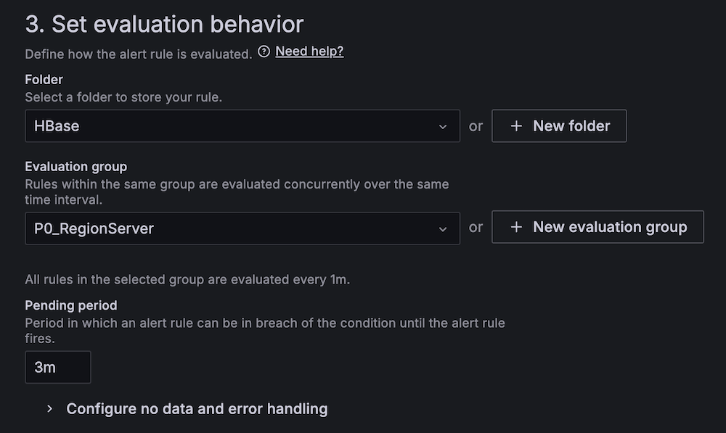Expand Configure no data and error handling
Viewport: 726px width, 433px height.
point(197,408)
